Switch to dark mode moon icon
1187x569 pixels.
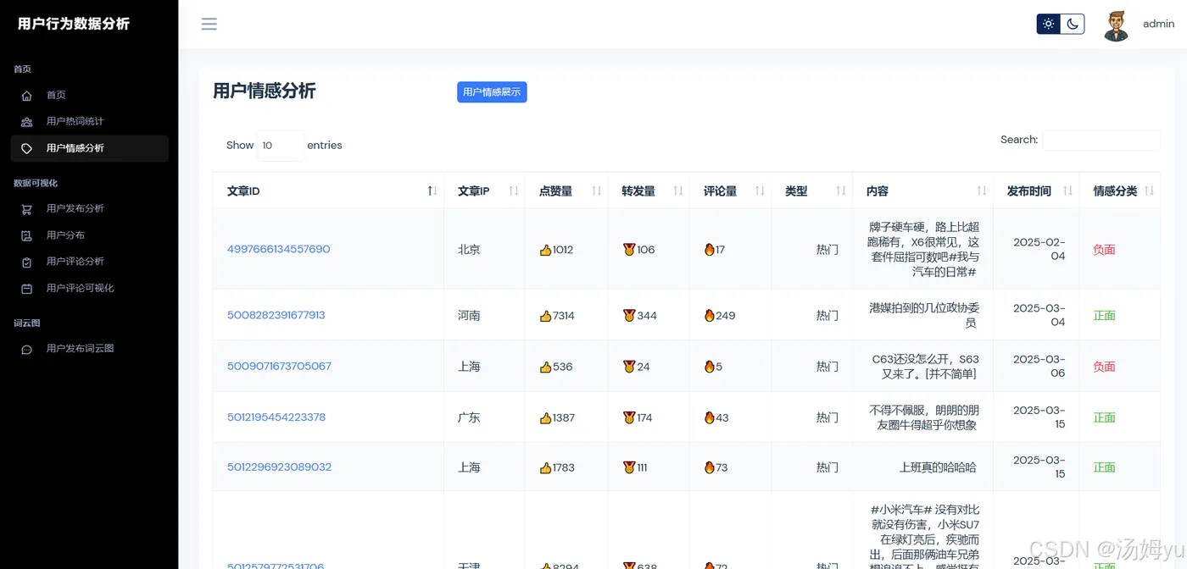[1073, 24]
